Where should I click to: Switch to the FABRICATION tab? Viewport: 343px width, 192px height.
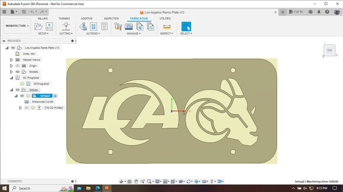(139, 19)
